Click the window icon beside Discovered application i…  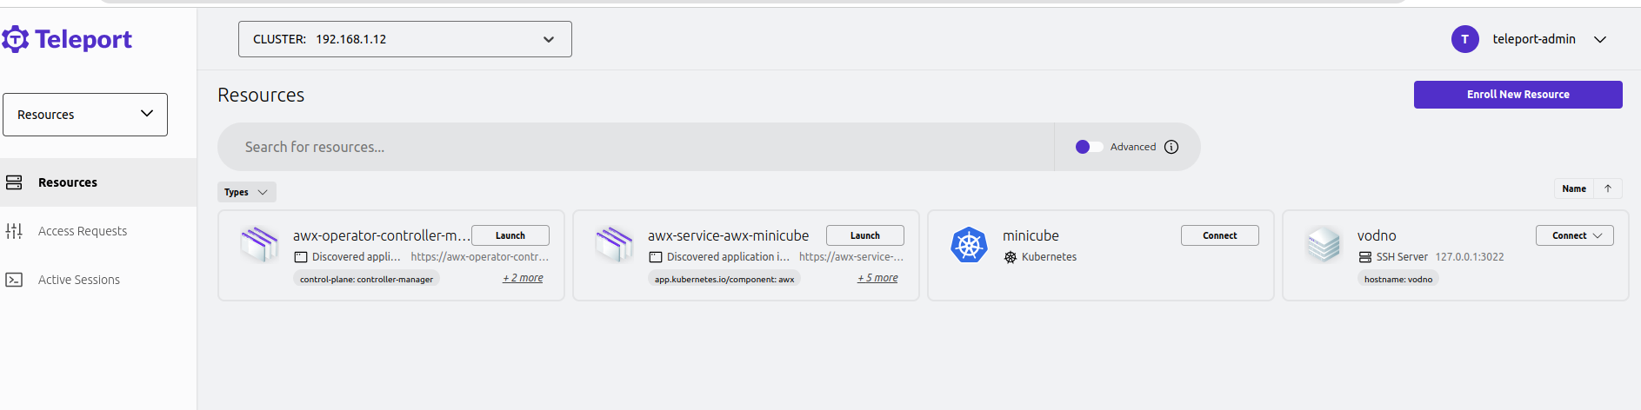[656, 257]
